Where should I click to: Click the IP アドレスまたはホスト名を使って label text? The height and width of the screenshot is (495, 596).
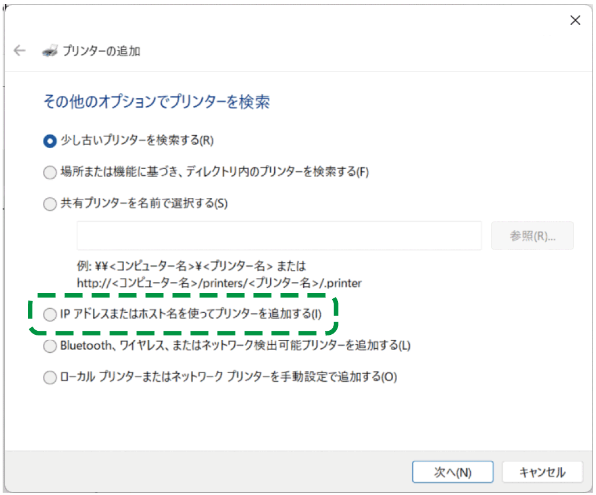(190, 315)
